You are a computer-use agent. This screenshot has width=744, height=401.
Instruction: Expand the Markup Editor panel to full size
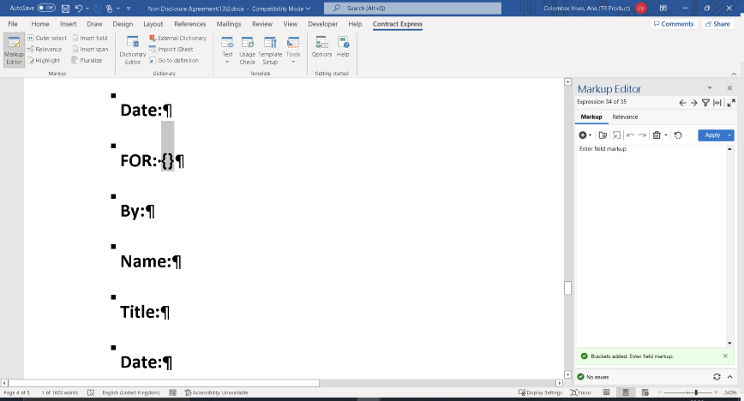pyautogui.click(x=730, y=103)
